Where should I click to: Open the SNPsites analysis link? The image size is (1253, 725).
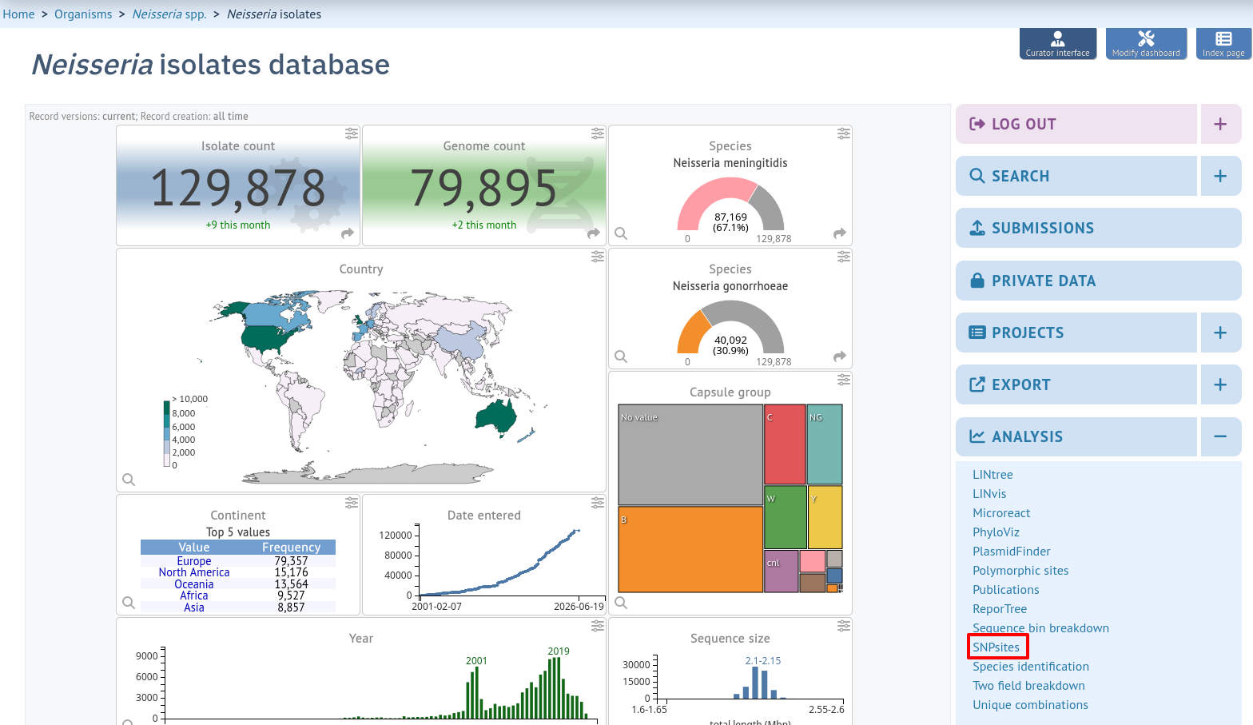[x=996, y=647]
